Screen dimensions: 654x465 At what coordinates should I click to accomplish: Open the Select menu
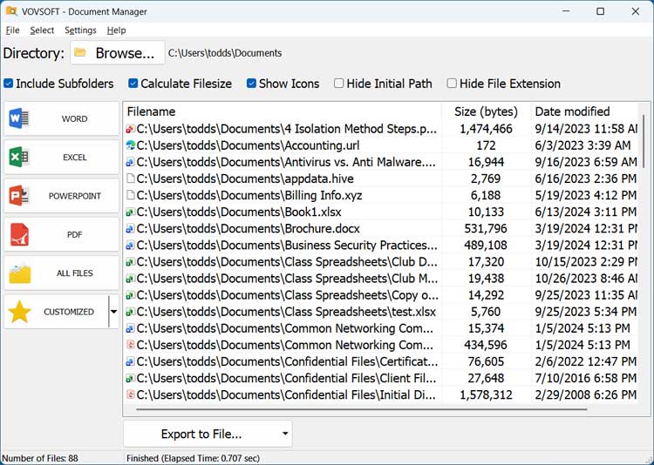point(42,30)
